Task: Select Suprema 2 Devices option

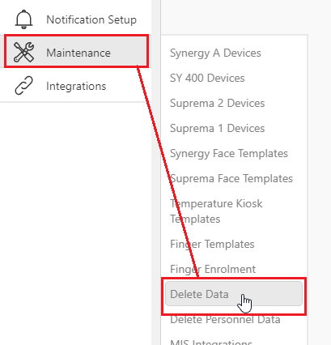Action: (217, 103)
